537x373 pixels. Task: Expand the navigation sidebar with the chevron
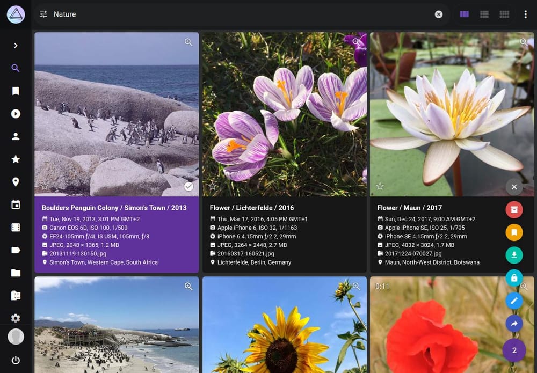coord(16,46)
